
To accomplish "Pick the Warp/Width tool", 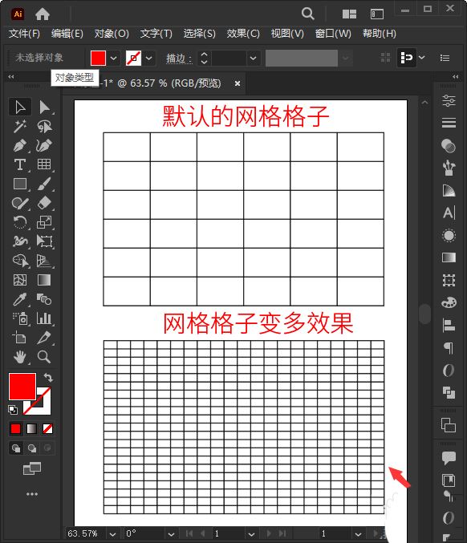I will click(20, 241).
